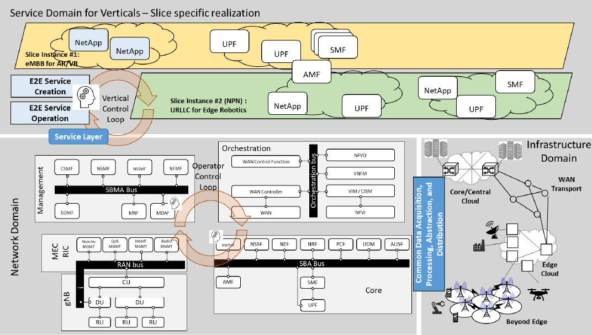Click the factory icon in the Infrastructure Domain

tap(478, 246)
